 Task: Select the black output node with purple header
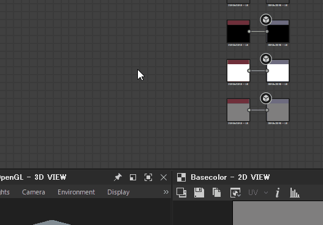pyautogui.click(x=278, y=31)
